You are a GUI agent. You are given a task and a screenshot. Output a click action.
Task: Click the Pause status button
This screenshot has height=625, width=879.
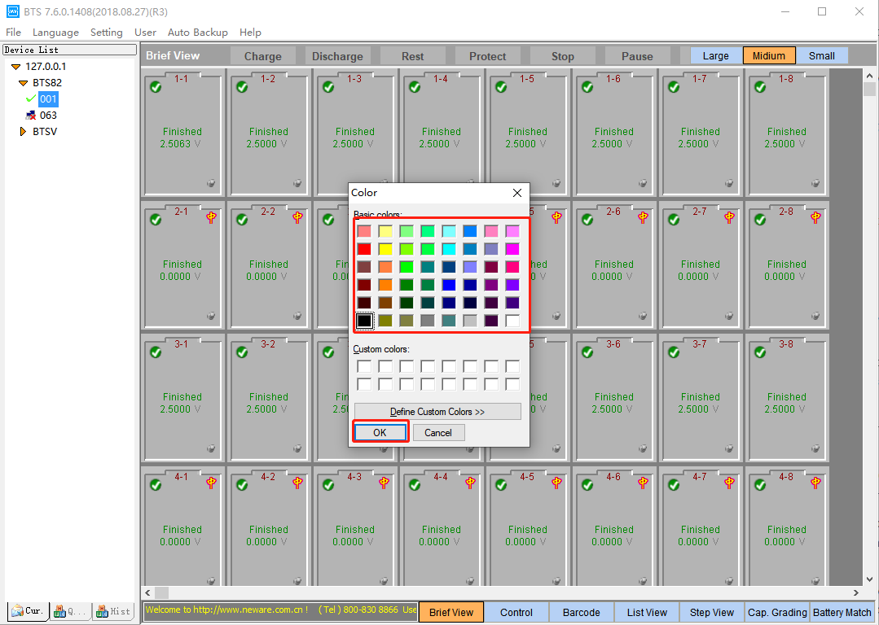click(637, 56)
